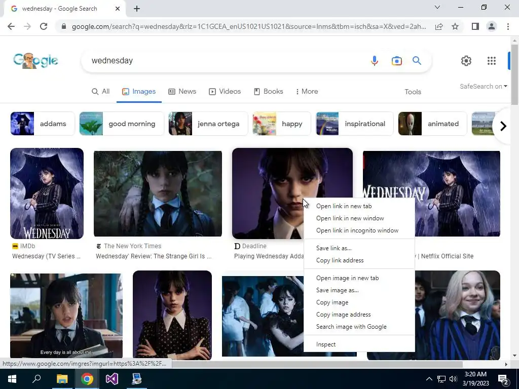Screen dimensions: 519x389
Task: Open the 'Every day is all about me' image
Action: click(x=66, y=316)
